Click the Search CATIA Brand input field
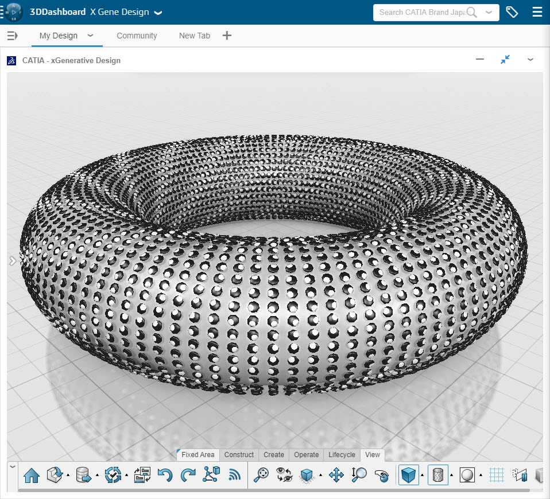Screen dimensions: 550x499 (422, 12)
